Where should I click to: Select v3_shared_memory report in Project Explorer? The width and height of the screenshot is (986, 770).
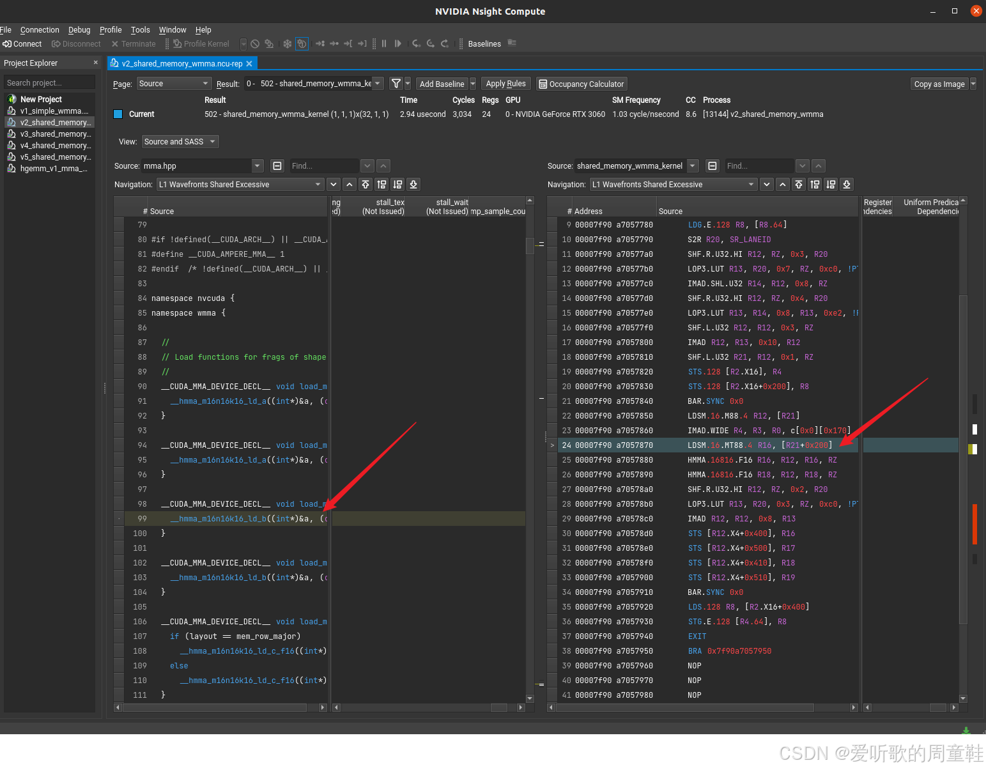(x=49, y=134)
